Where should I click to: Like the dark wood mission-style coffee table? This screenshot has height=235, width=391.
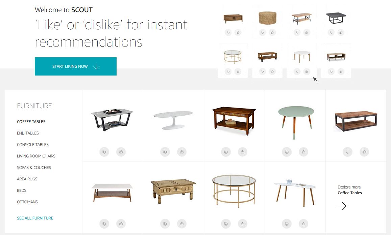point(243,152)
